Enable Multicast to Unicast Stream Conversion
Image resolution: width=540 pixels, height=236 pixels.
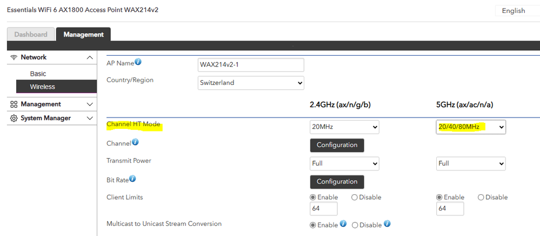313,225
